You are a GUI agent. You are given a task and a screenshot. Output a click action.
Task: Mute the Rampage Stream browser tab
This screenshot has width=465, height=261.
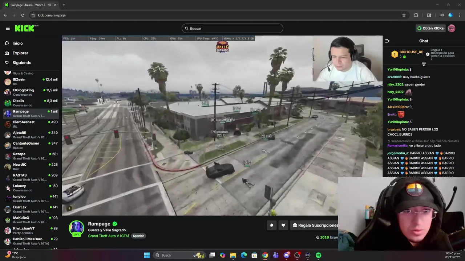click(x=49, y=5)
